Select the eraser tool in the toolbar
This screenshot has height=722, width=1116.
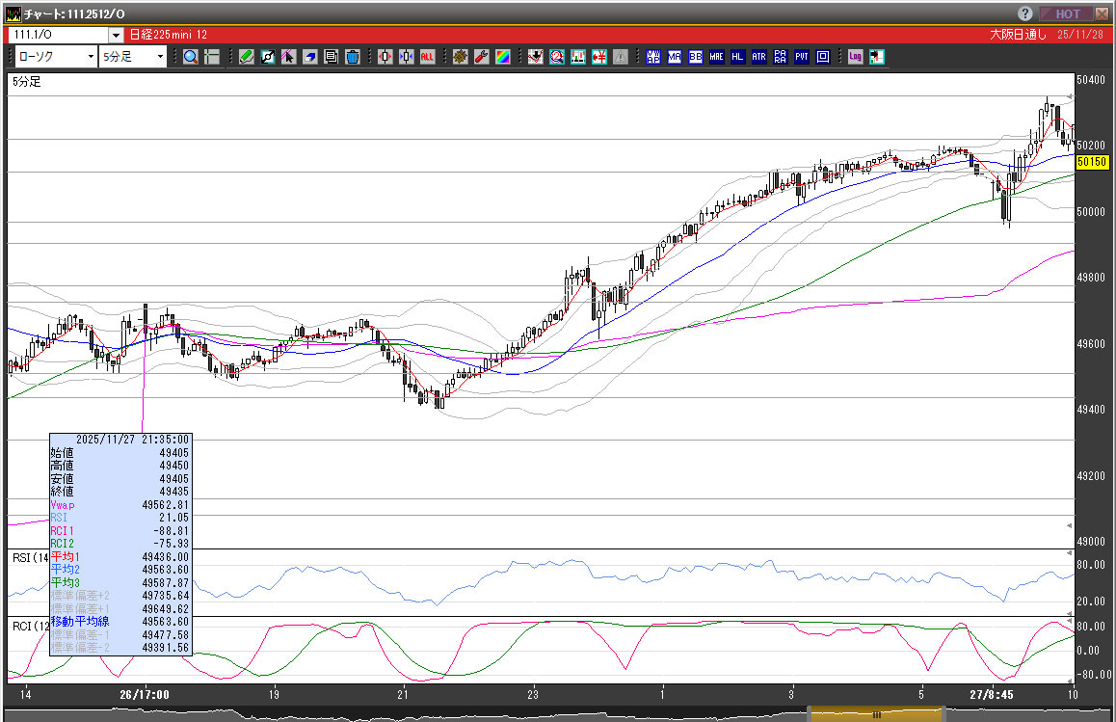coord(310,57)
